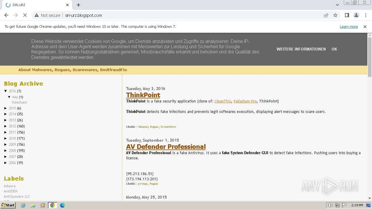Open Rogues label under ThinkPoint post

(154, 127)
